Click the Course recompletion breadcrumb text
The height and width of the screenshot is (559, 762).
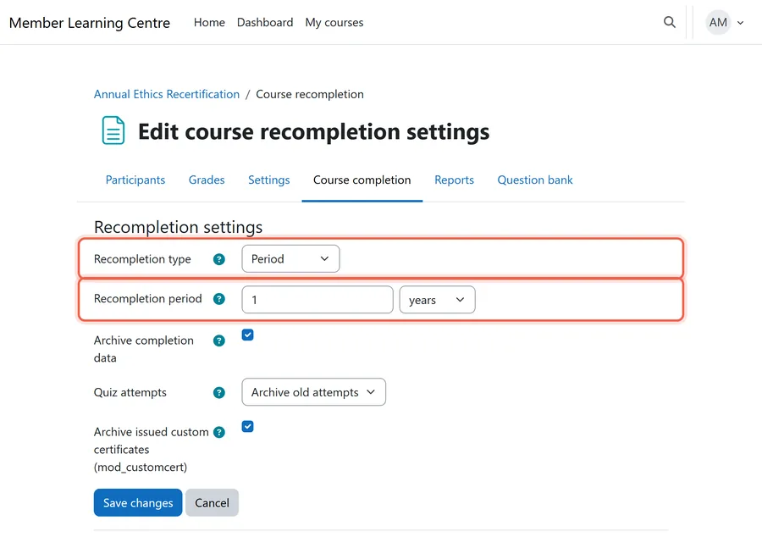tap(310, 94)
